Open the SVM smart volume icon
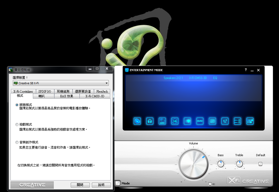The height and width of the screenshot is (192, 279). click(200, 121)
